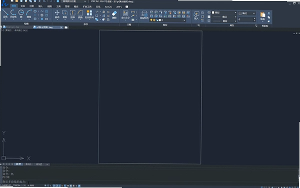Image resolution: width=300 pixels, height=188 pixels.
Task: Choose the Circle drawing tool
Action: click(x=21, y=14)
